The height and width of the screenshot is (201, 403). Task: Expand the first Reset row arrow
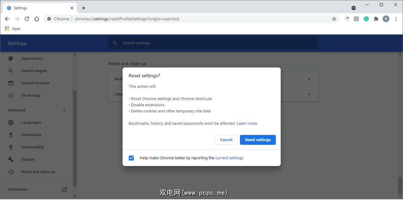tap(309, 79)
